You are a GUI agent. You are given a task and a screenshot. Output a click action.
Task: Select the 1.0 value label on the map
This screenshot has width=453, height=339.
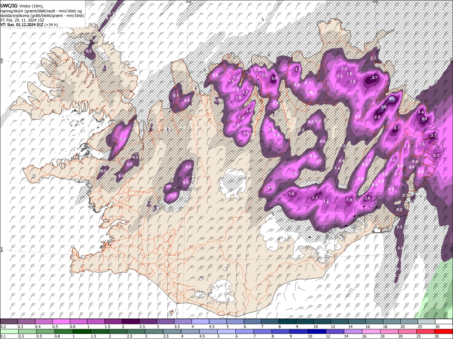(x=293, y=174)
